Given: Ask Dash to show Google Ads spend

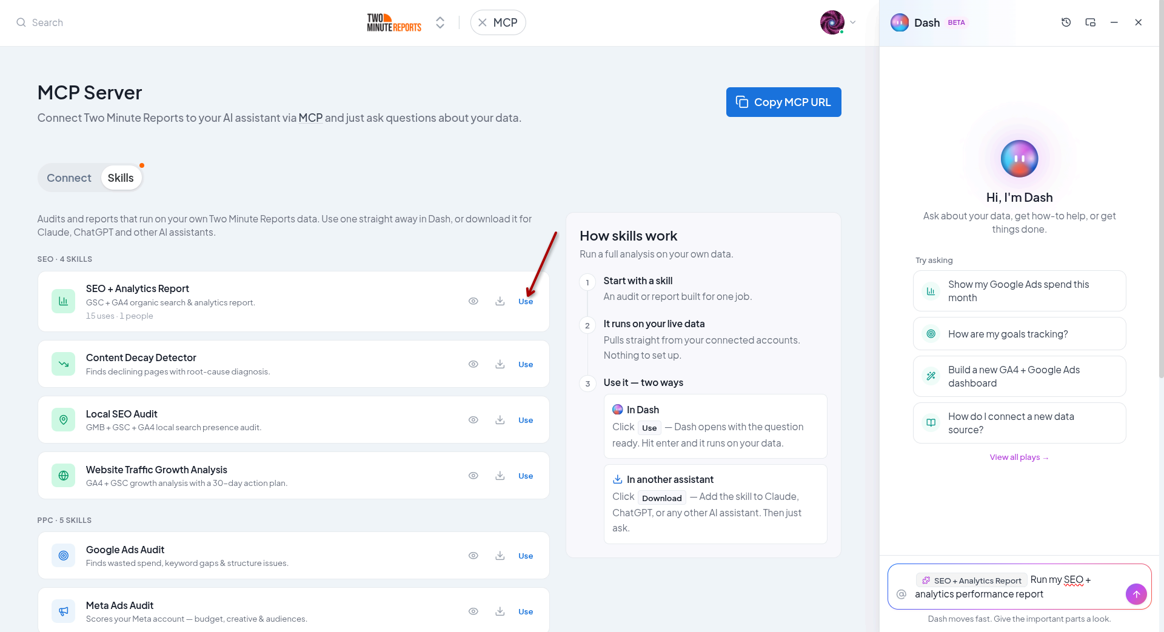Looking at the screenshot, I should point(1019,291).
